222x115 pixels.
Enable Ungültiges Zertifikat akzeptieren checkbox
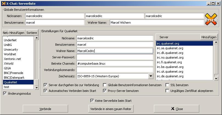pyautogui.click(x=167, y=91)
